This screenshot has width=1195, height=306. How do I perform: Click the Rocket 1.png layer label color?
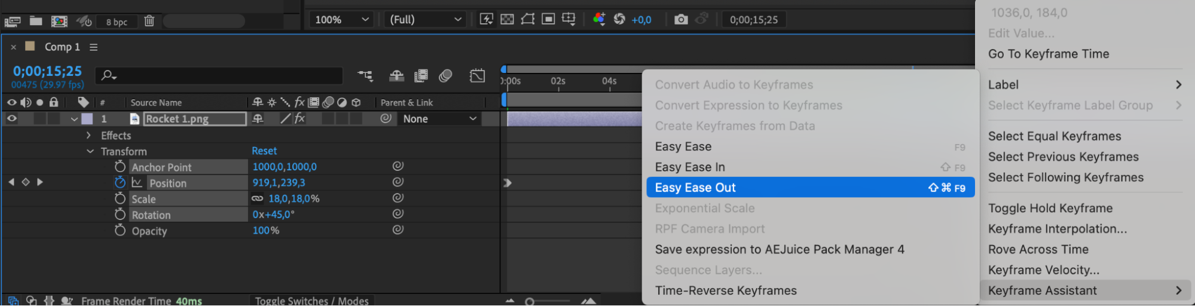[87, 119]
